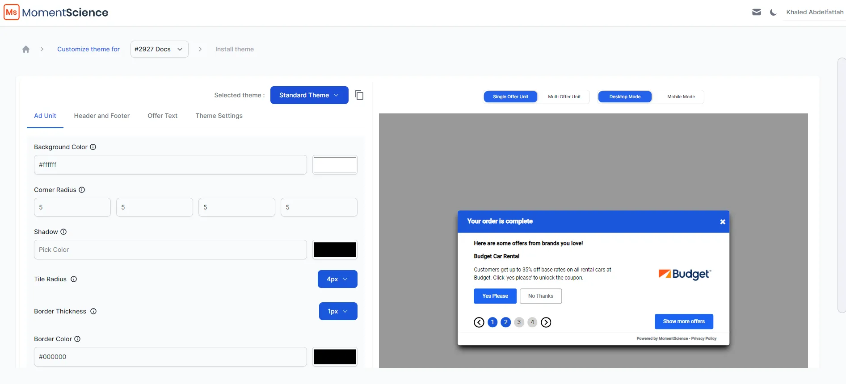The image size is (846, 384).
Task: Show Border Thickness info icon
Action: (x=93, y=311)
